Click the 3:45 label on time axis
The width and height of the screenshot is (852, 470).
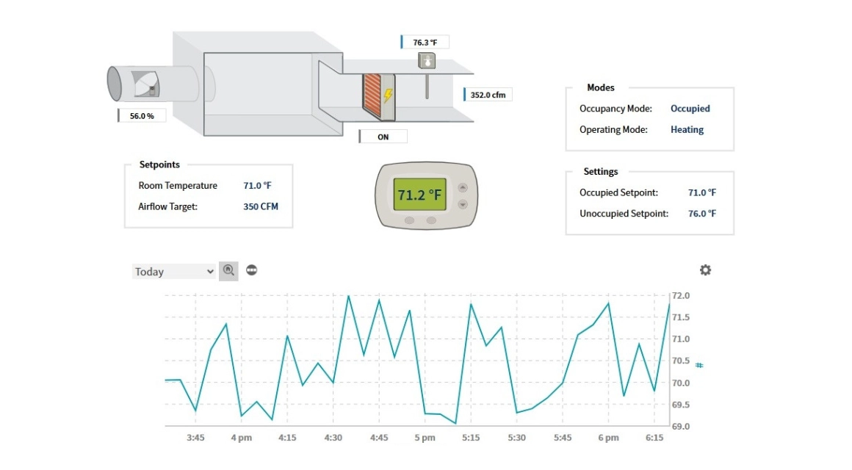pos(195,438)
